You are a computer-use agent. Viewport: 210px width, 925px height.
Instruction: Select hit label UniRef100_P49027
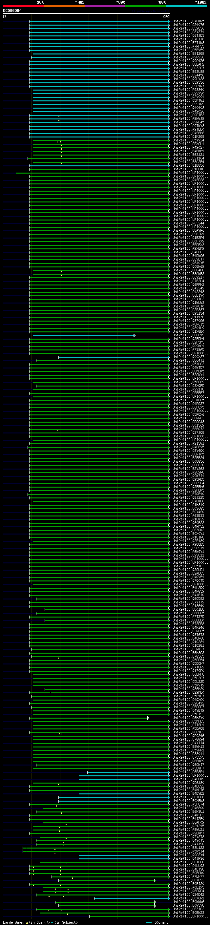pyautogui.click(x=188, y=148)
